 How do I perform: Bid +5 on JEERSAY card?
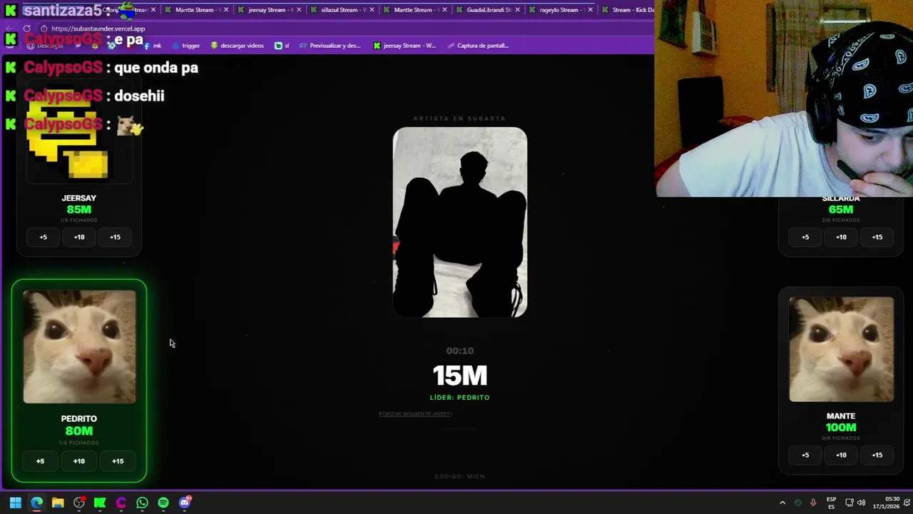pos(44,237)
